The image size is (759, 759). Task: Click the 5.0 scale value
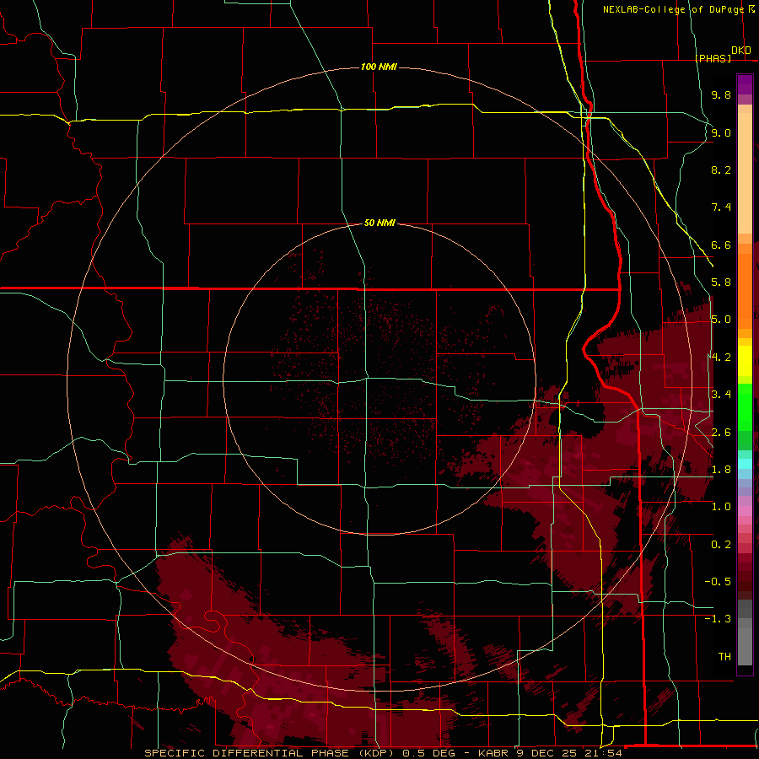pos(721,320)
